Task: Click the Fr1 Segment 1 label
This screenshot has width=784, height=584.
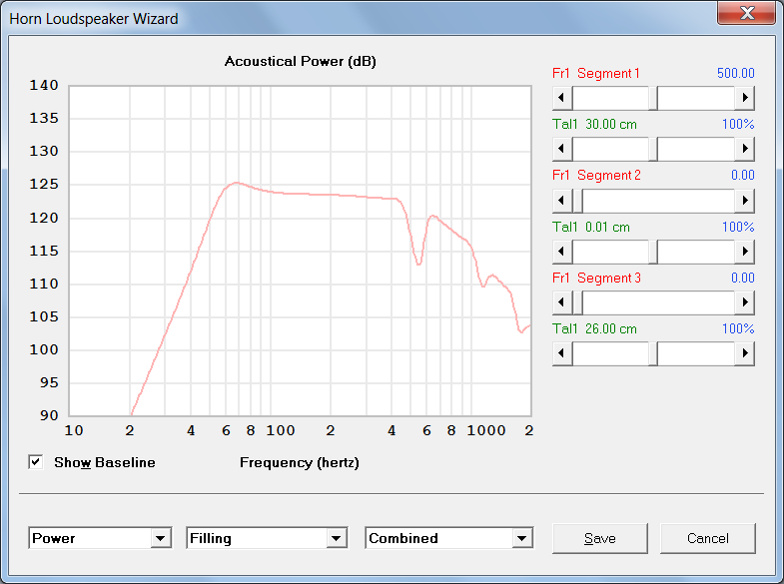Action: point(596,74)
